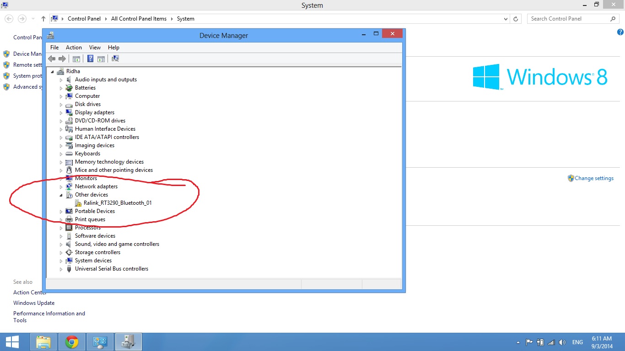Select the Ralink_RT3290_Bluetooth_01 device
The height and width of the screenshot is (351, 625).
pyautogui.click(x=118, y=203)
